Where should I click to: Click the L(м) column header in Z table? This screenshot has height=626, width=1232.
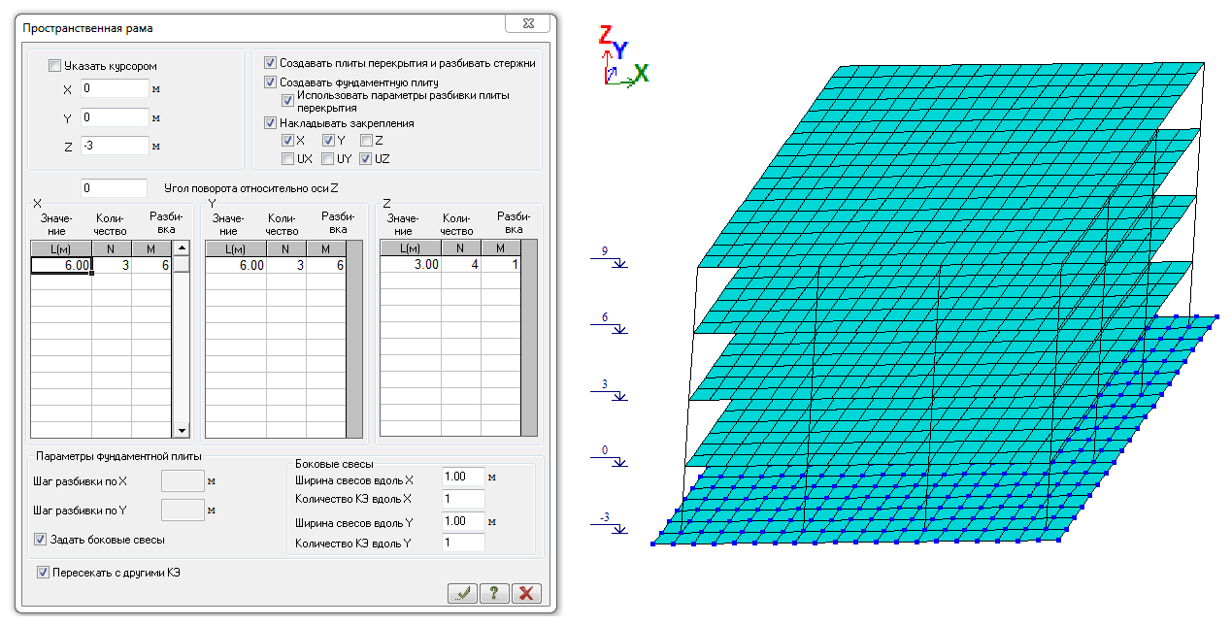(x=411, y=248)
